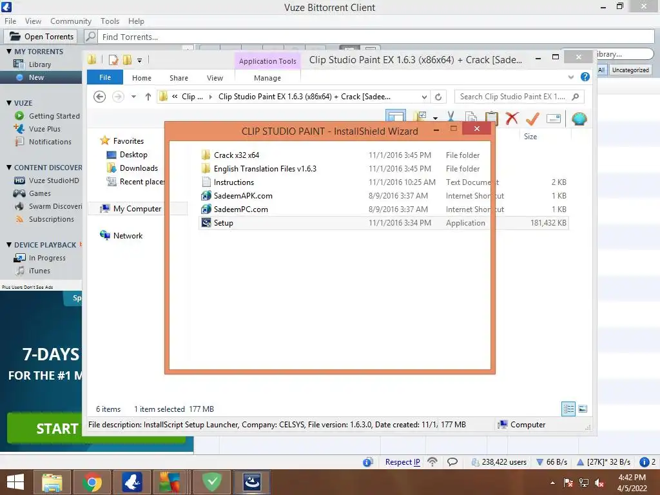Open the File tab in Explorer
This screenshot has width=660, height=495.
[x=105, y=77]
